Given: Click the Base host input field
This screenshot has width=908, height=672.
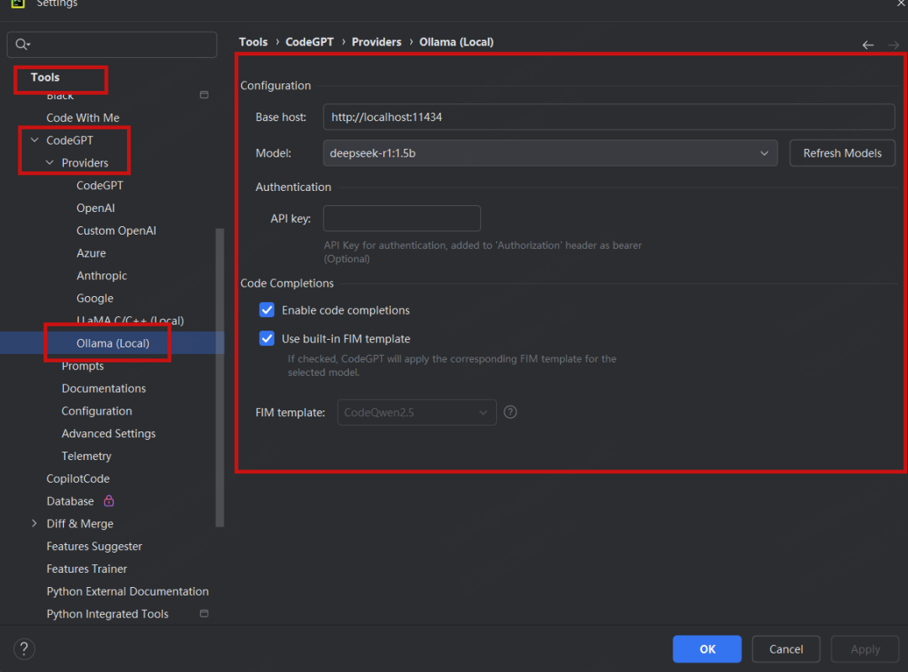Looking at the screenshot, I should click(x=609, y=117).
